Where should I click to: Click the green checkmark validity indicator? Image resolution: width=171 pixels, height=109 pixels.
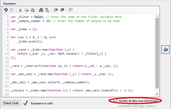25,103
